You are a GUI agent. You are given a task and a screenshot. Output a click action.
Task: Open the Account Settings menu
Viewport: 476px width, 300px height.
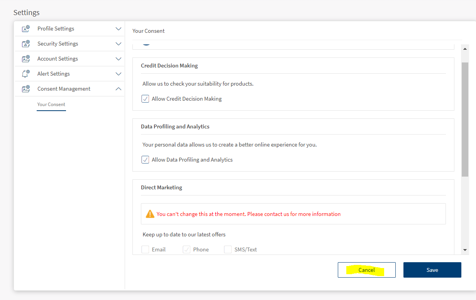tap(58, 59)
